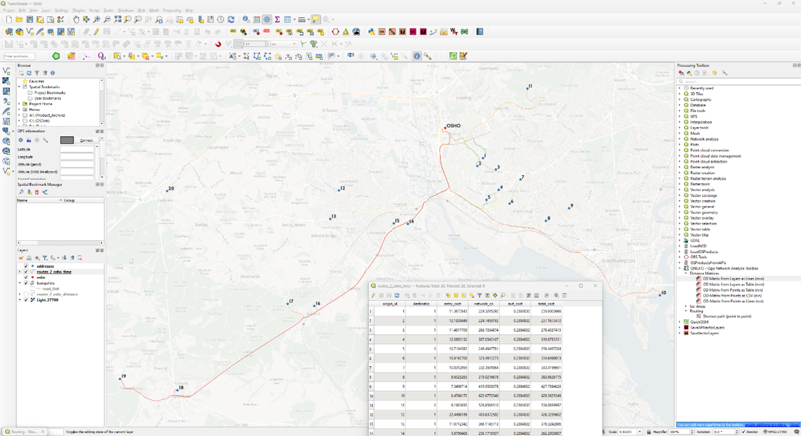801x436 pixels.
Task: Select the Pan Map hand tool
Action: tap(76, 20)
